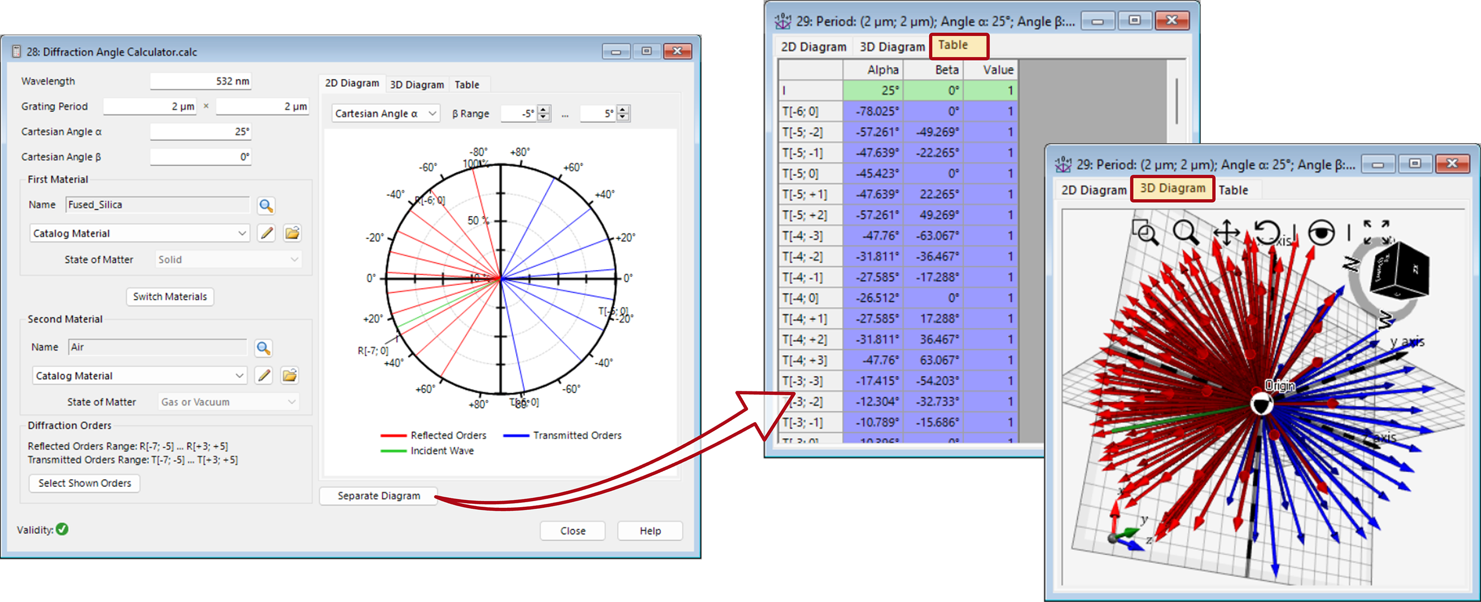Search catalog for the Air material

tap(264, 348)
